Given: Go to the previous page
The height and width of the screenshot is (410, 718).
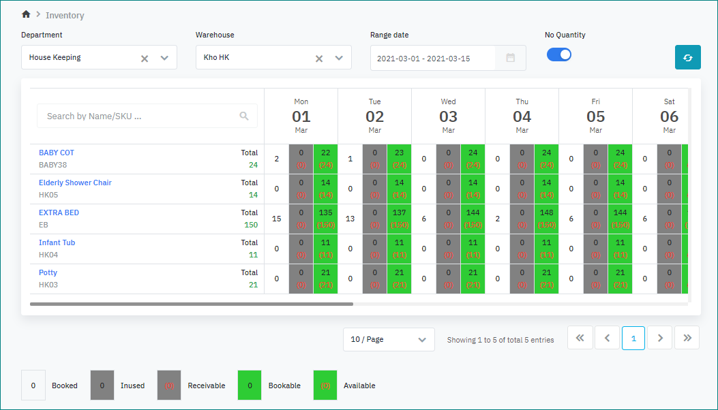Looking at the screenshot, I should pyautogui.click(x=607, y=338).
